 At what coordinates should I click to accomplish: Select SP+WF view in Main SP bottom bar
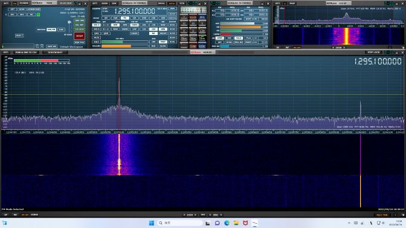coord(25,215)
